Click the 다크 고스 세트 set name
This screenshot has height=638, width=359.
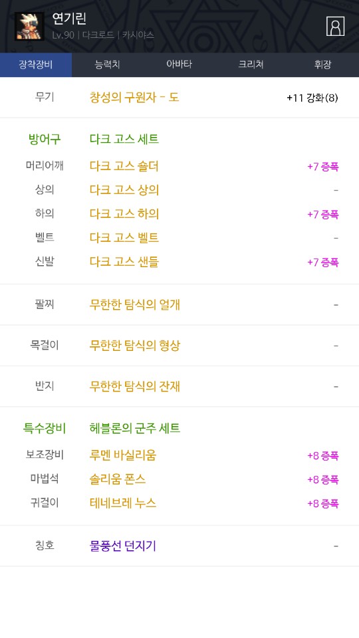[x=124, y=139]
